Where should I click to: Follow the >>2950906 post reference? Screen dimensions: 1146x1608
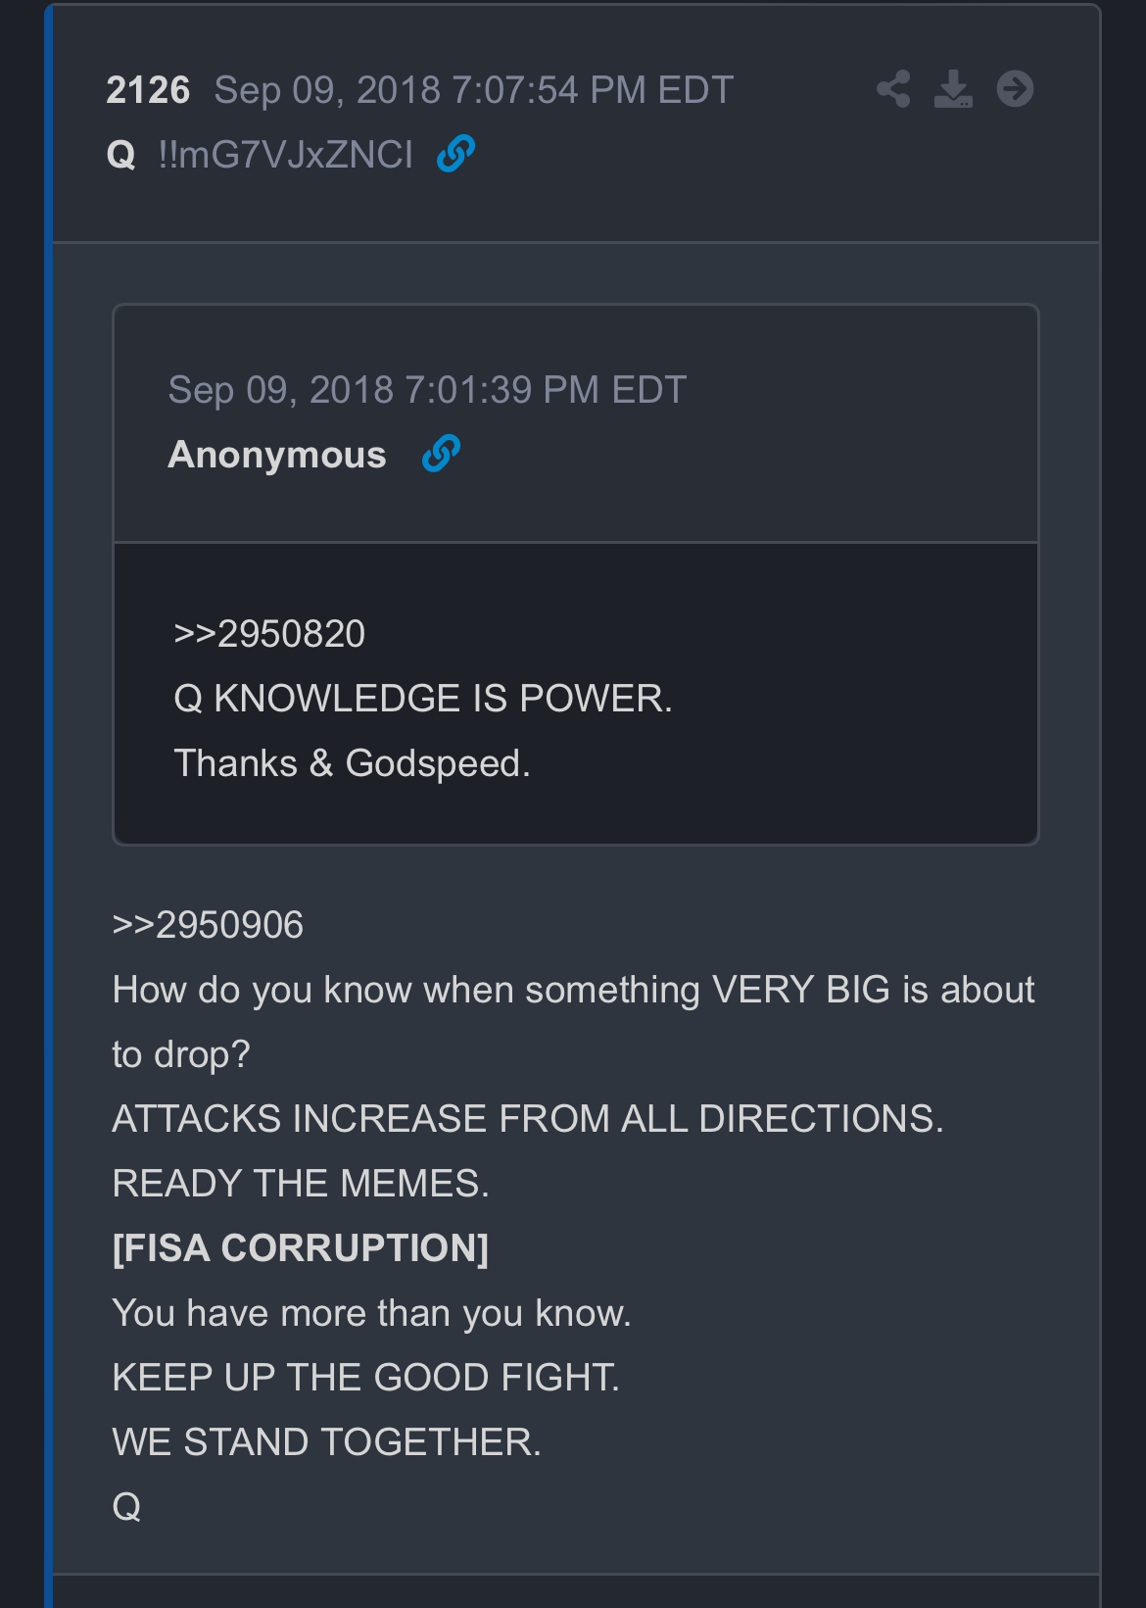point(208,925)
